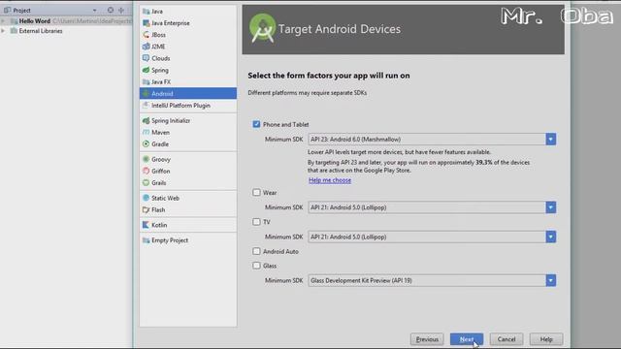Cancel the new project wizard
This screenshot has width=621, height=349.
(507, 339)
